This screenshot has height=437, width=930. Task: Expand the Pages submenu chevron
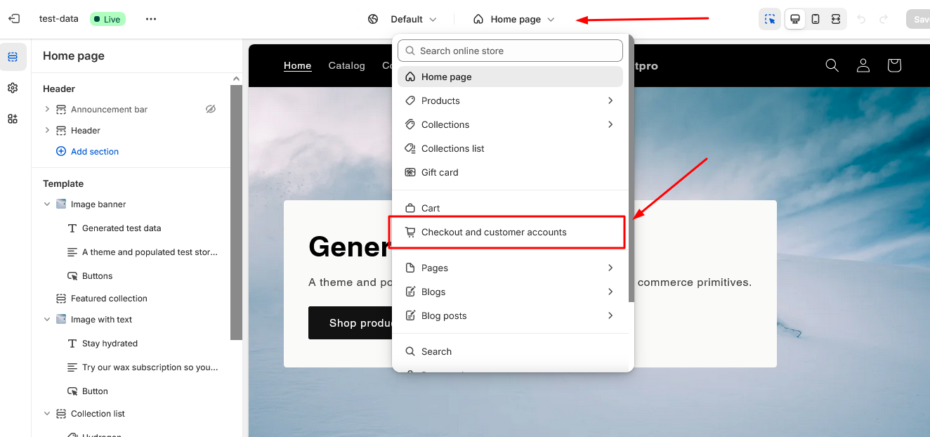coord(610,268)
